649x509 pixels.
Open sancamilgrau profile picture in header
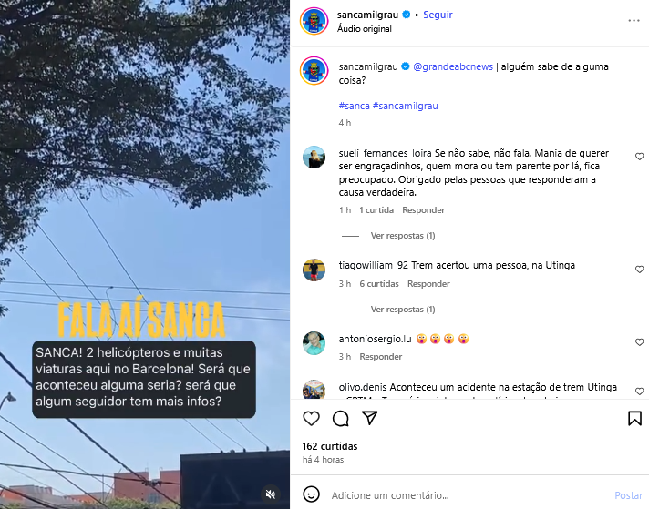pos(314,21)
